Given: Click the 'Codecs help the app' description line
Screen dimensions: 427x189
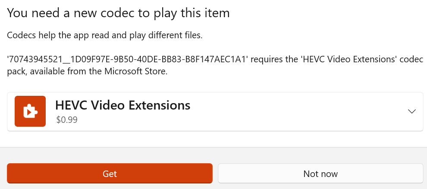Looking at the screenshot, I should point(105,35).
